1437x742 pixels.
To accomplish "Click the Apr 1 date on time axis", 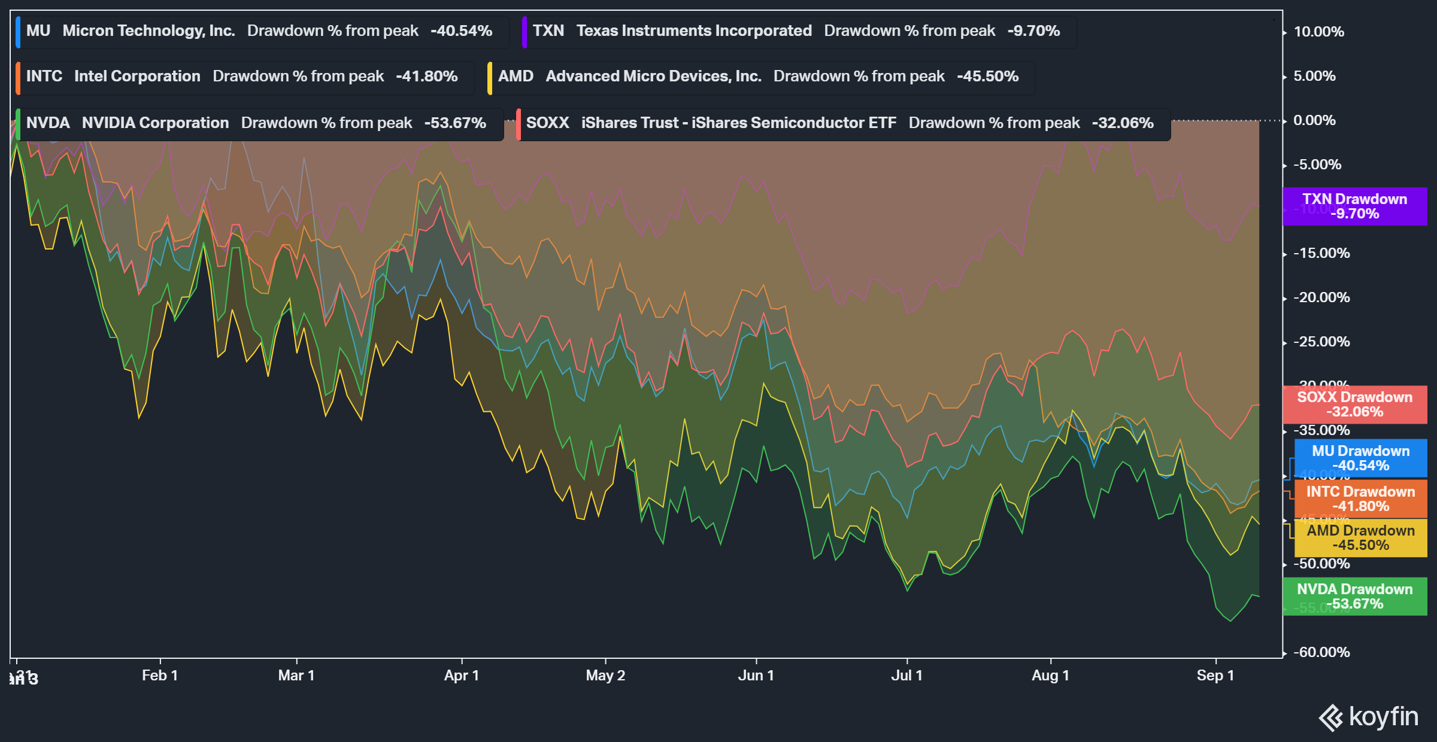I will 462,676.
